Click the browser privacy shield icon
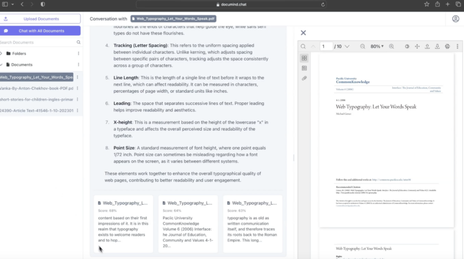Viewport: 464px width, 259px height. (43, 4)
